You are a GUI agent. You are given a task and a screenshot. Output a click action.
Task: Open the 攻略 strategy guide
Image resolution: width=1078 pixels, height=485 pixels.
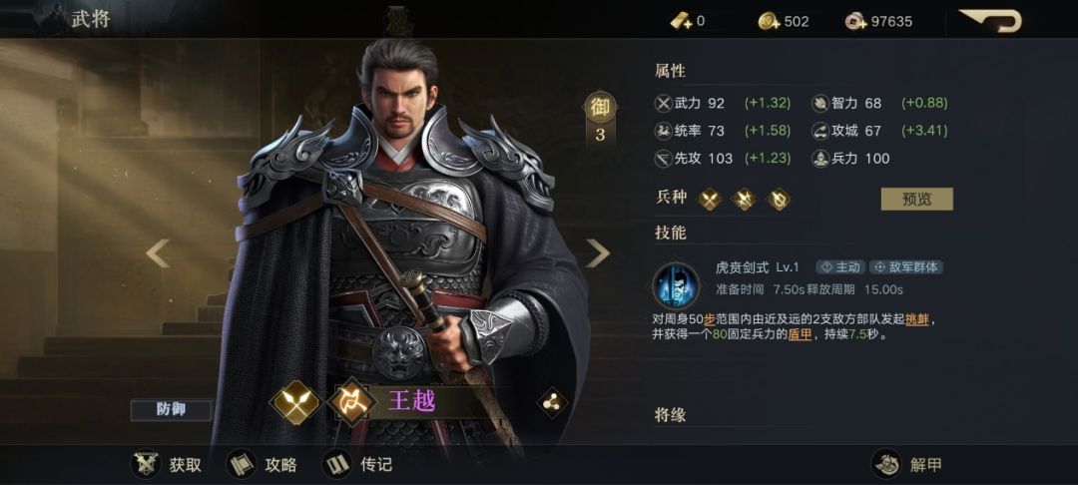(262, 464)
